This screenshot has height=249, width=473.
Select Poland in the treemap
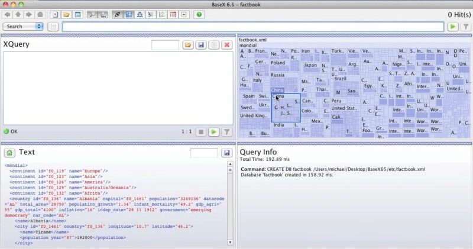coord(278,63)
